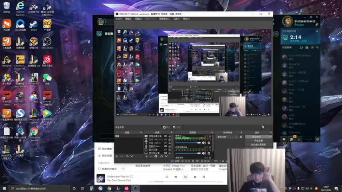Screen dimensions: 342x192
Task: Go to previous track in music player
Action: (x=176, y=177)
